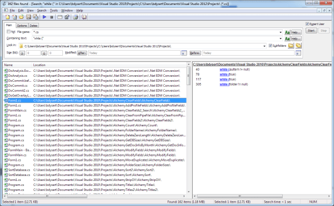Select the SortDatabase.cs AlchemySort2 row
Screen dimensions: 334x206
[x=95, y=170]
